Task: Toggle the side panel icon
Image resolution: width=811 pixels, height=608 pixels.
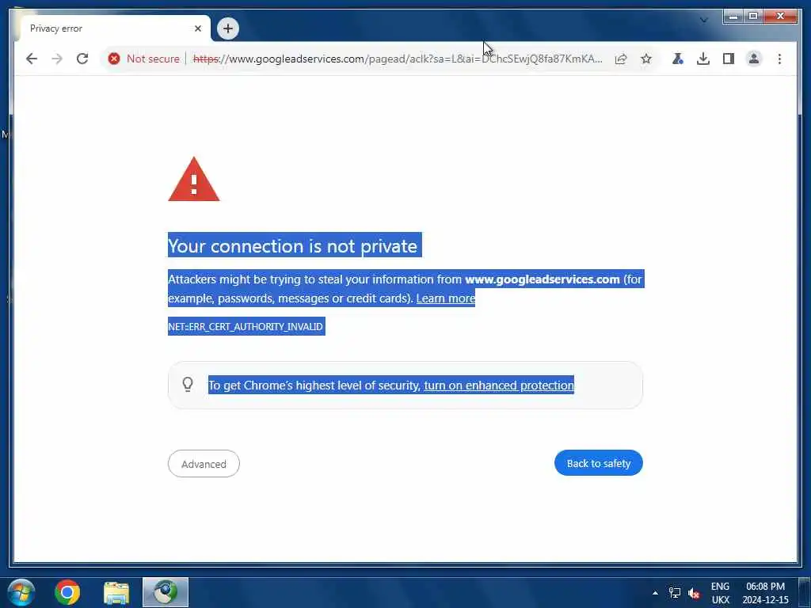Action: tap(729, 59)
